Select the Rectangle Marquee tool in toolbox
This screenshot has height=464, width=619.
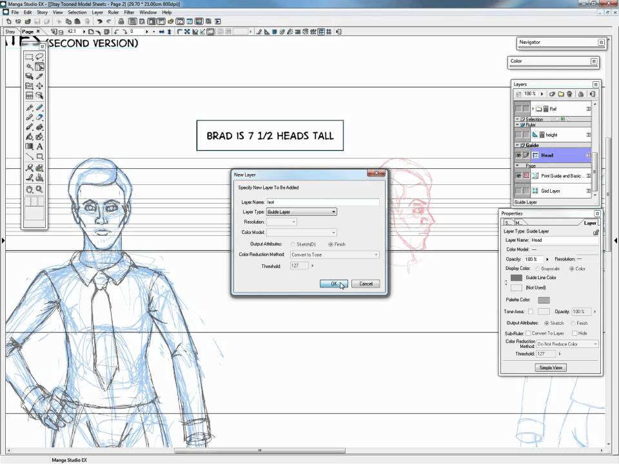(29, 57)
